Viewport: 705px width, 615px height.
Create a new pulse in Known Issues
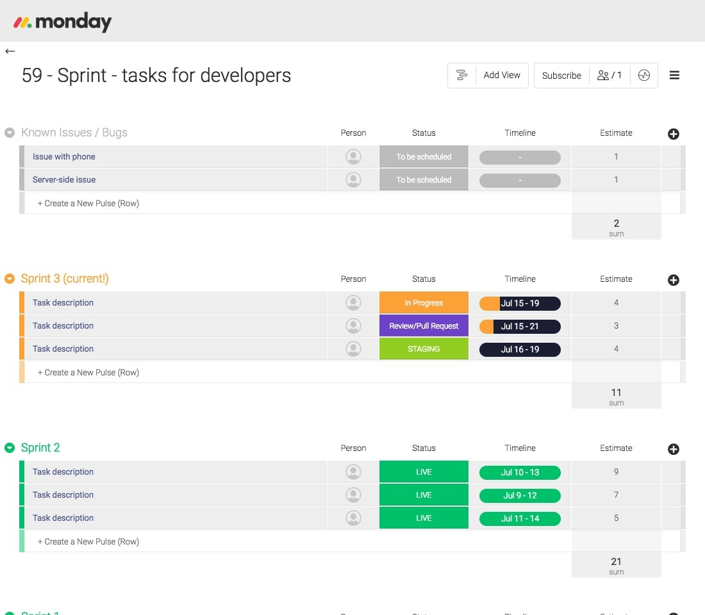click(88, 203)
